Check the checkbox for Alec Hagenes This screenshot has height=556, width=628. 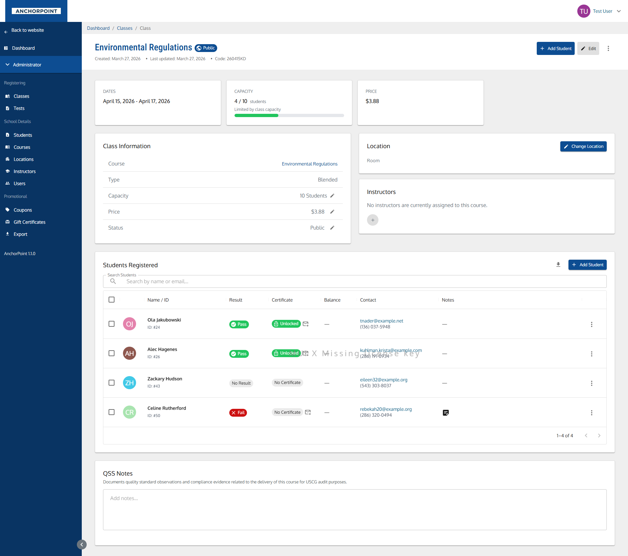111,353
